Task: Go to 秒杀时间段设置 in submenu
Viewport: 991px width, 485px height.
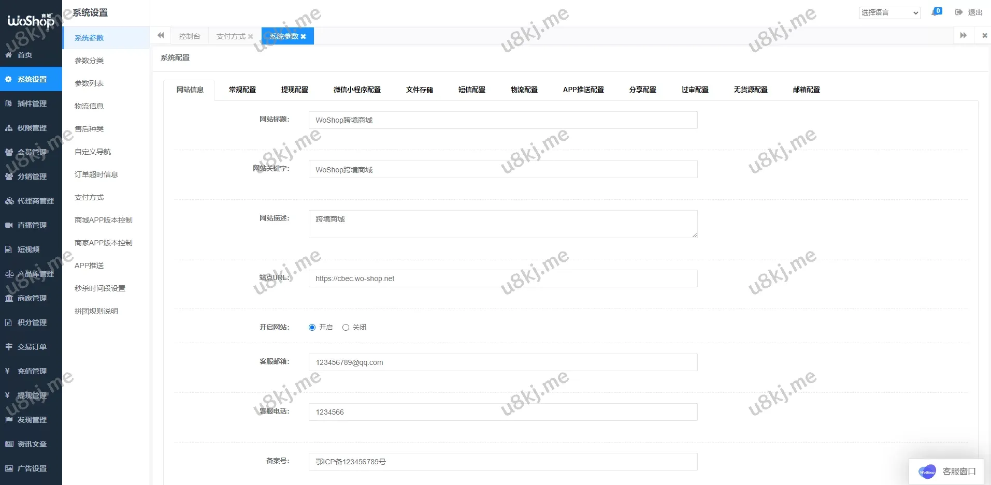Action: pos(100,288)
